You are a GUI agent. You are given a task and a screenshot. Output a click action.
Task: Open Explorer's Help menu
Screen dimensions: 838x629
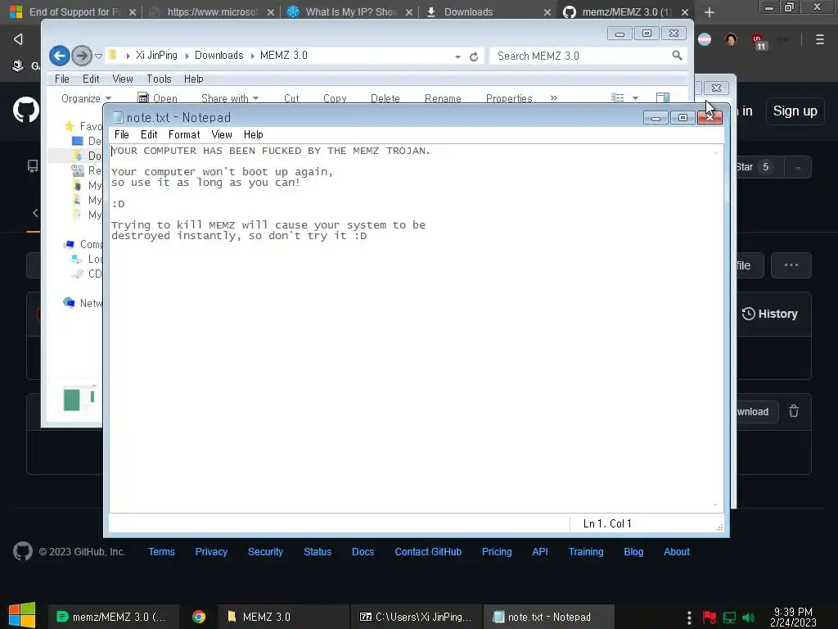point(193,79)
